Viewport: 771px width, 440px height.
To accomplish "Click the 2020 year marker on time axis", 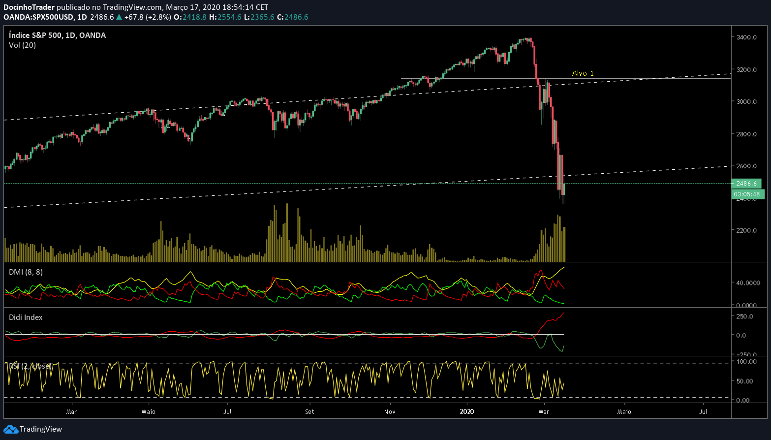I will [x=466, y=411].
